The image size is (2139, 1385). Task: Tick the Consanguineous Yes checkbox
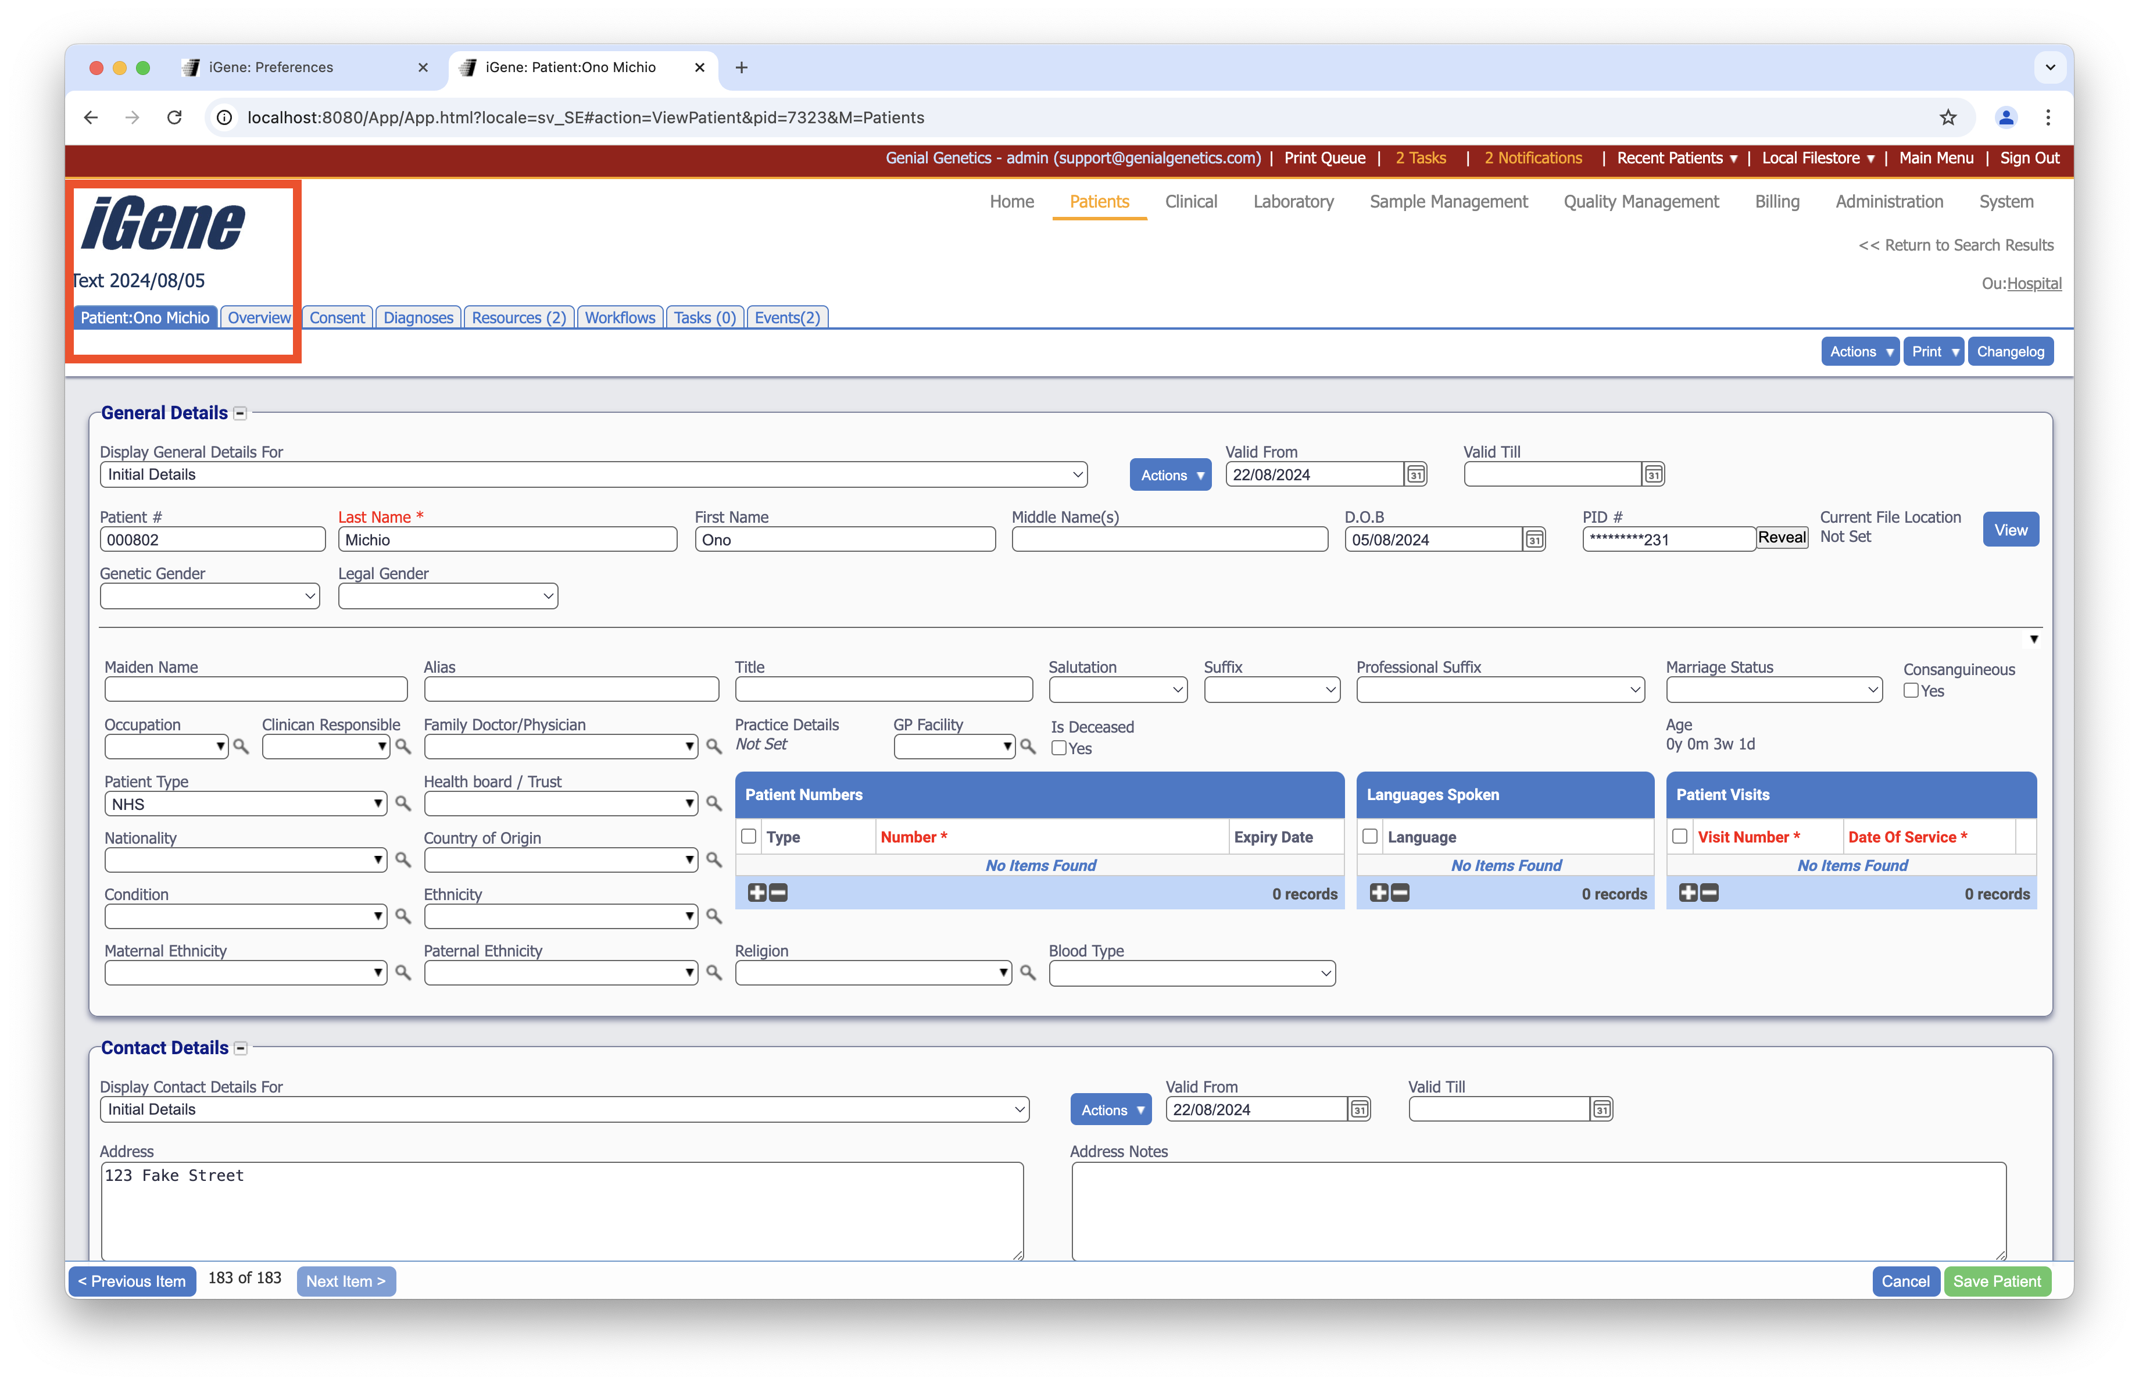(x=1911, y=690)
